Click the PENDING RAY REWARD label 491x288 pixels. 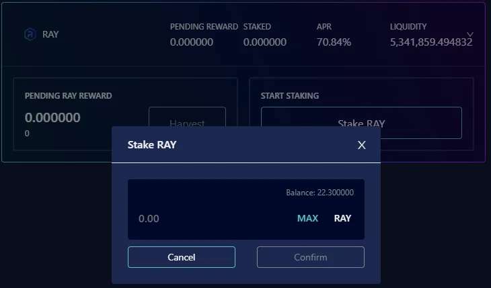68,96
